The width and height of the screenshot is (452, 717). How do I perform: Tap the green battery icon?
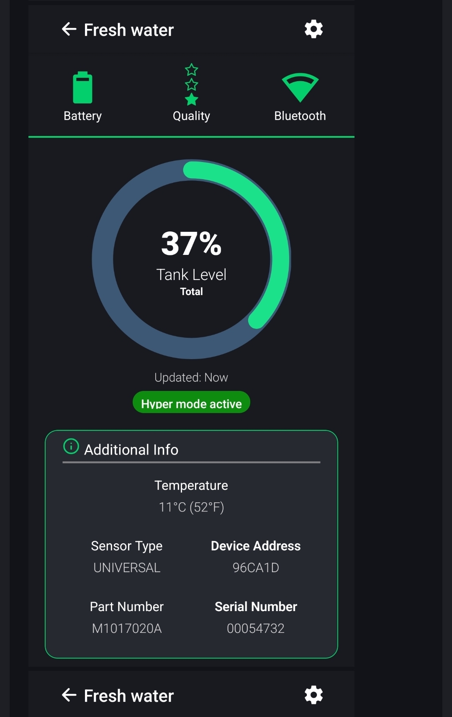tap(82, 87)
